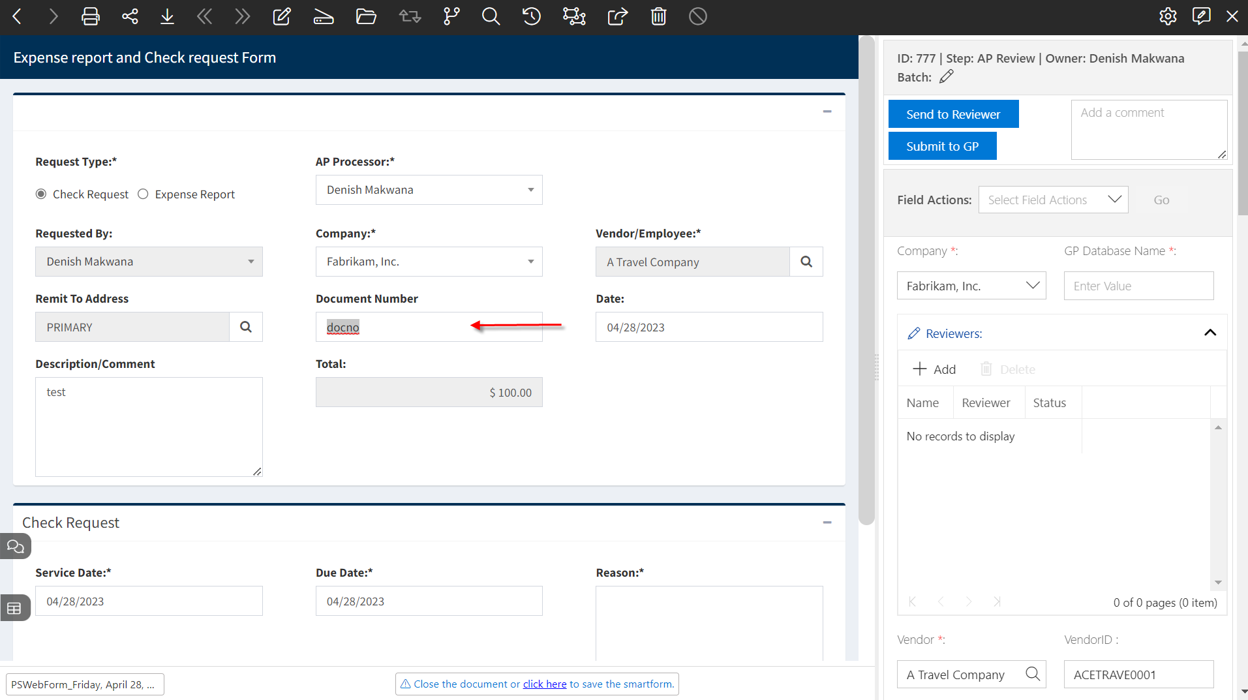This screenshot has height=700, width=1248.
Task: Open the history clock icon
Action: click(532, 16)
